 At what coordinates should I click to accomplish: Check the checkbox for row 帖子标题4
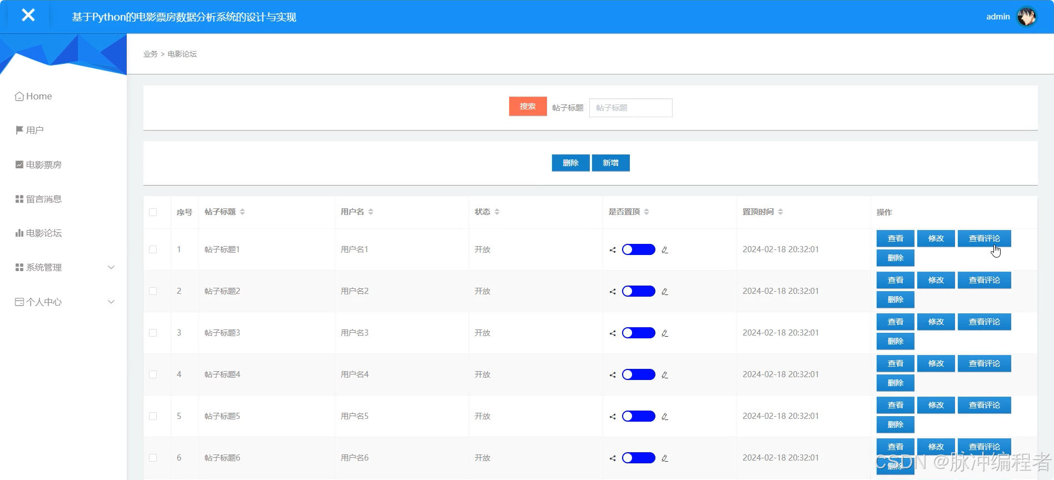click(153, 374)
